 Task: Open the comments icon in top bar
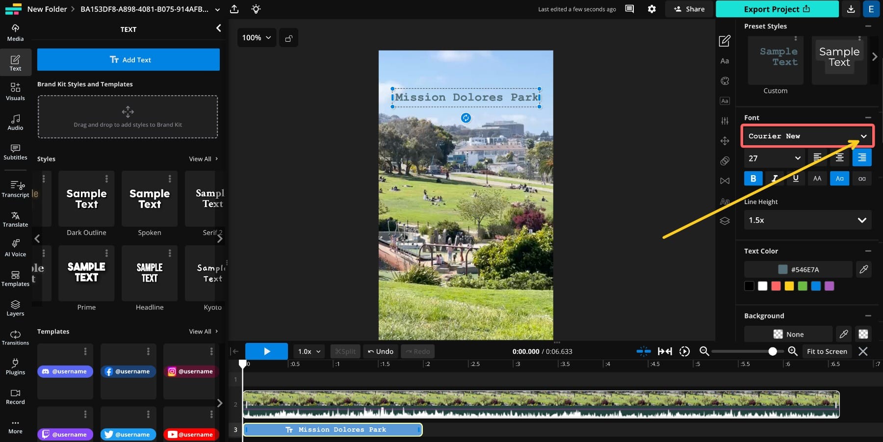[x=629, y=9]
